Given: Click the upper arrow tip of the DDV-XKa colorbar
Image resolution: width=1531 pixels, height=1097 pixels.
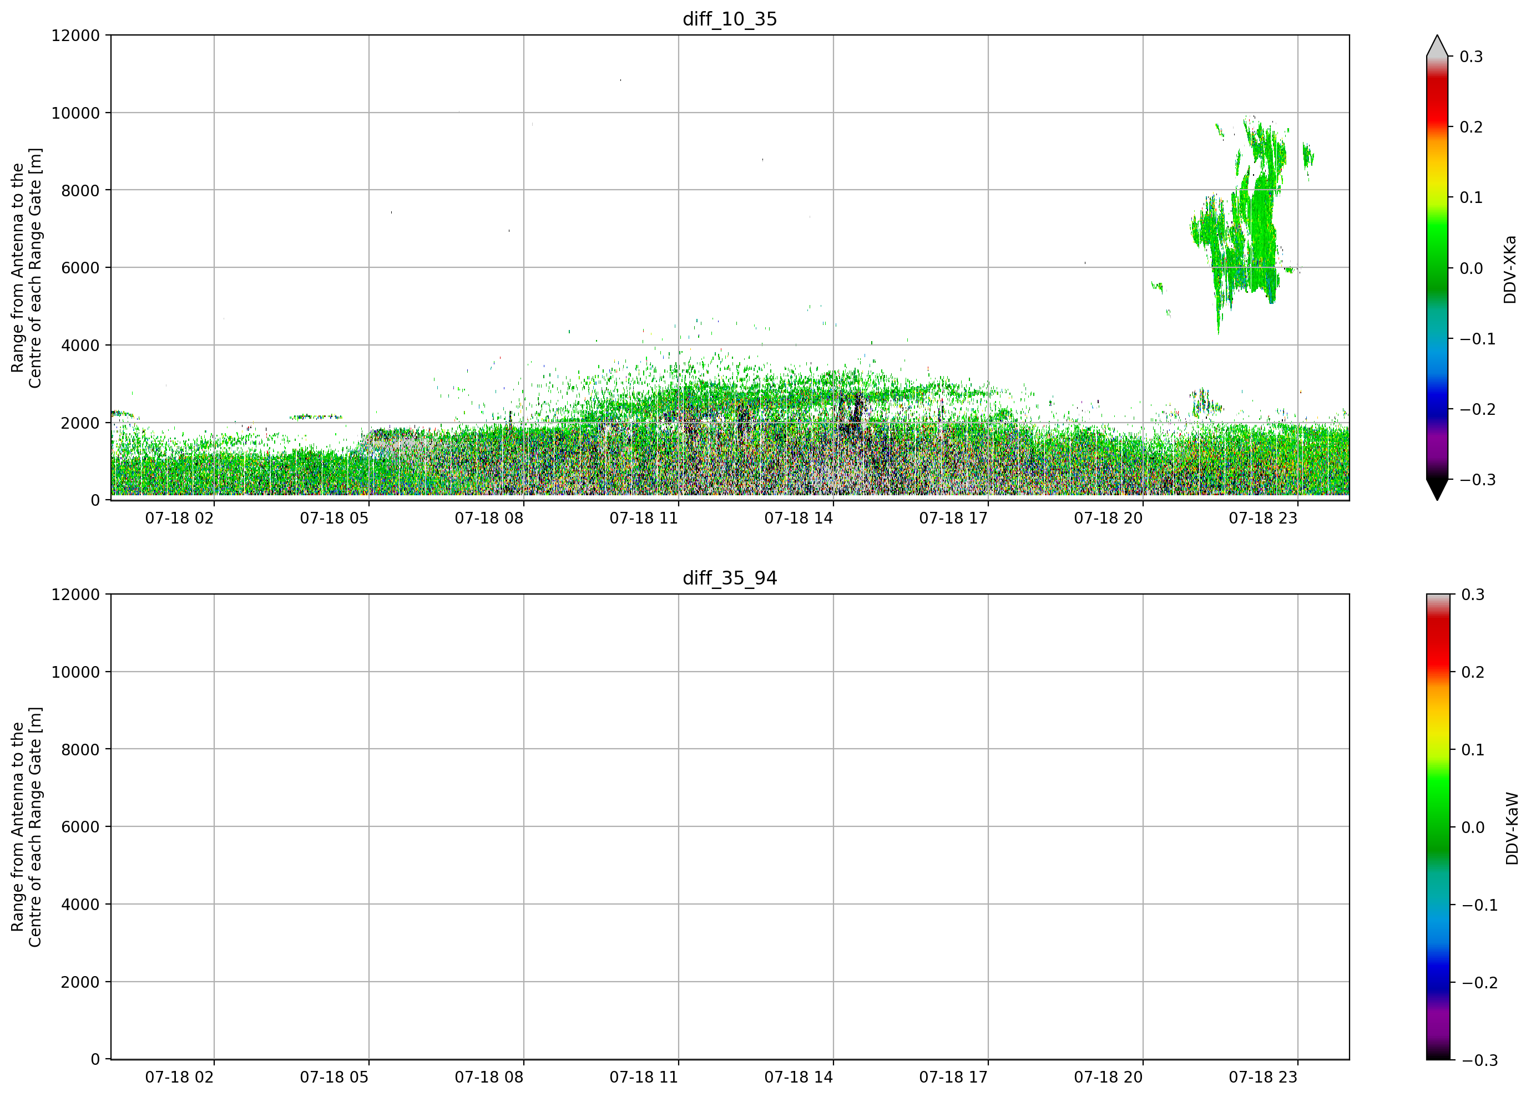Looking at the screenshot, I should click(x=1437, y=45).
